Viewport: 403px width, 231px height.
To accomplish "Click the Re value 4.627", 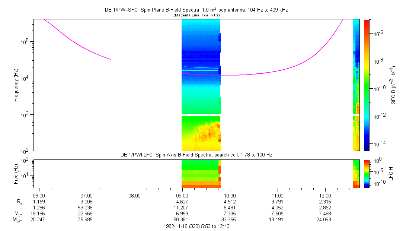I will click(x=182, y=202).
